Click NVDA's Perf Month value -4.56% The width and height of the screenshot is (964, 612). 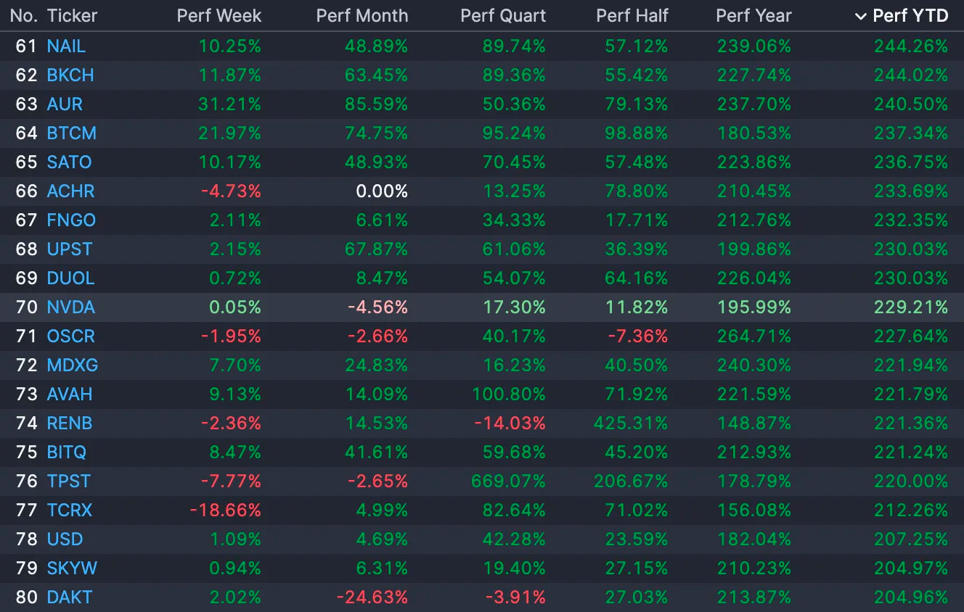click(x=378, y=307)
